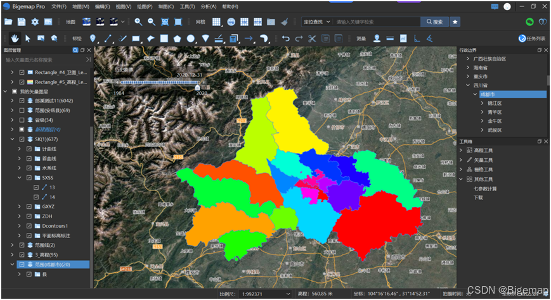Open the 工具(T) menu
551x300 pixels.
pyautogui.click(x=187, y=7)
